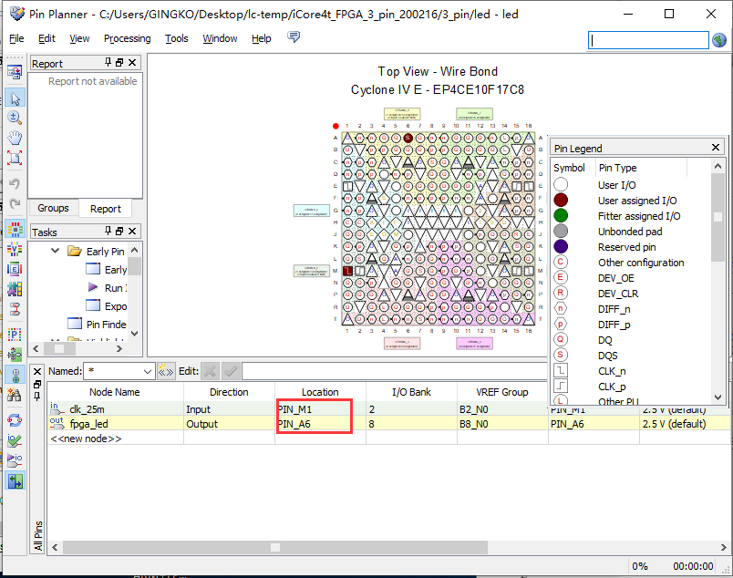The image size is (733, 578).
Task: Collapse the Early Pin folder in Tasks
Action: pyautogui.click(x=56, y=252)
